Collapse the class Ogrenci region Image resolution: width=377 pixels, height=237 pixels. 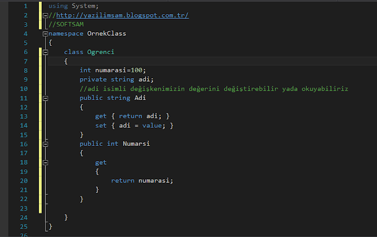tap(45, 52)
